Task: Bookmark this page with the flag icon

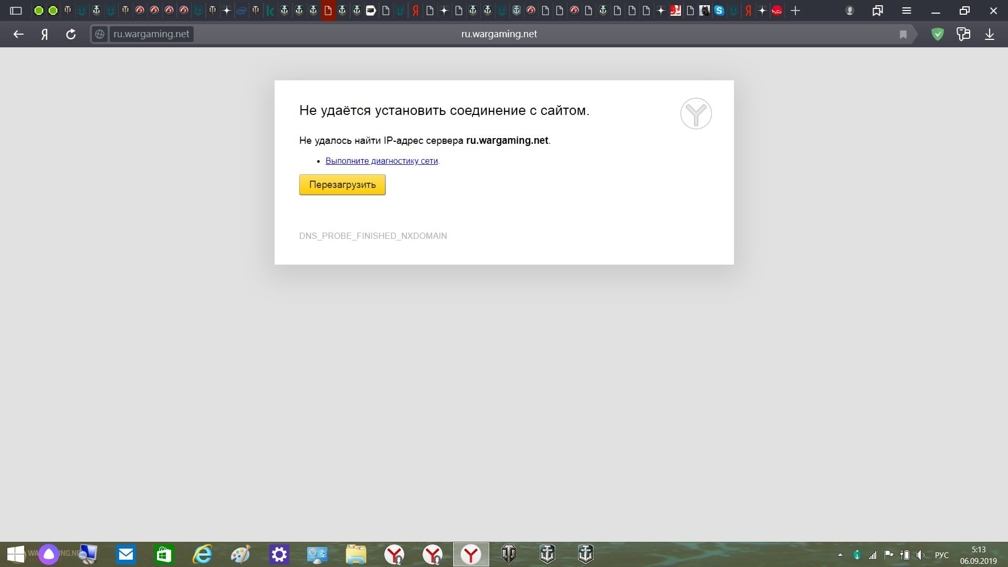Action: 903,35
